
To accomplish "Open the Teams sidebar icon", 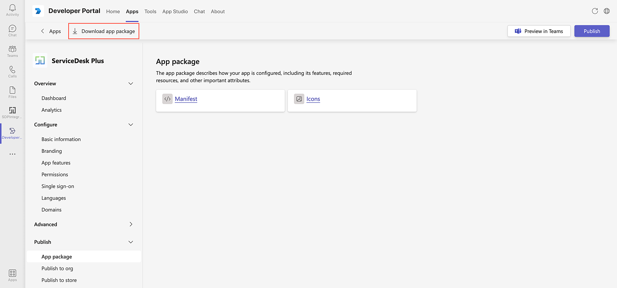I will click(x=12, y=51).
